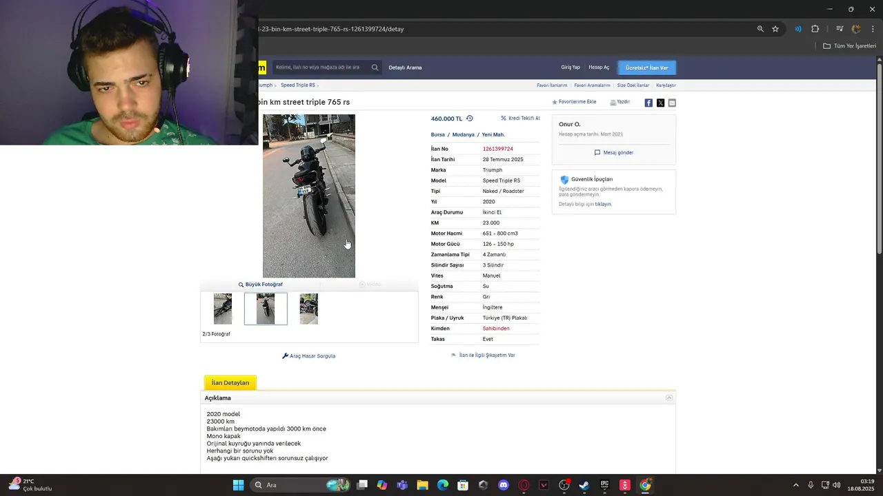Click the main motorcycle photo
The width and height of the screenshot is (883, 496).
click(309, 196)
